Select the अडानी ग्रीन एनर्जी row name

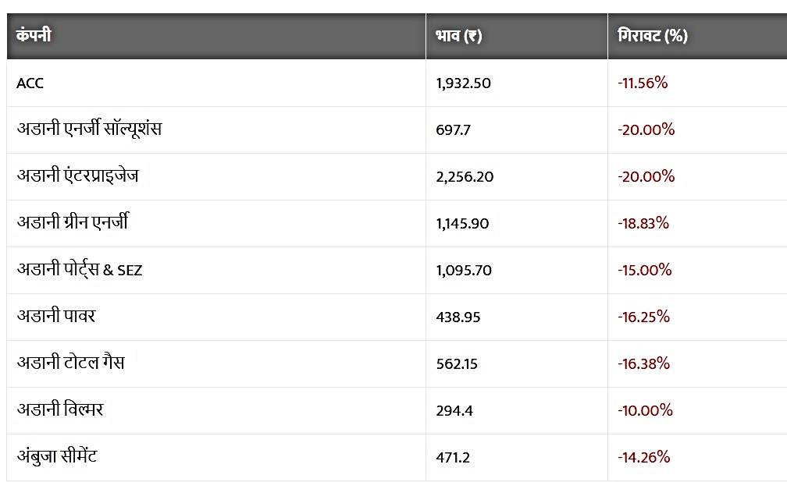point(73,223)
